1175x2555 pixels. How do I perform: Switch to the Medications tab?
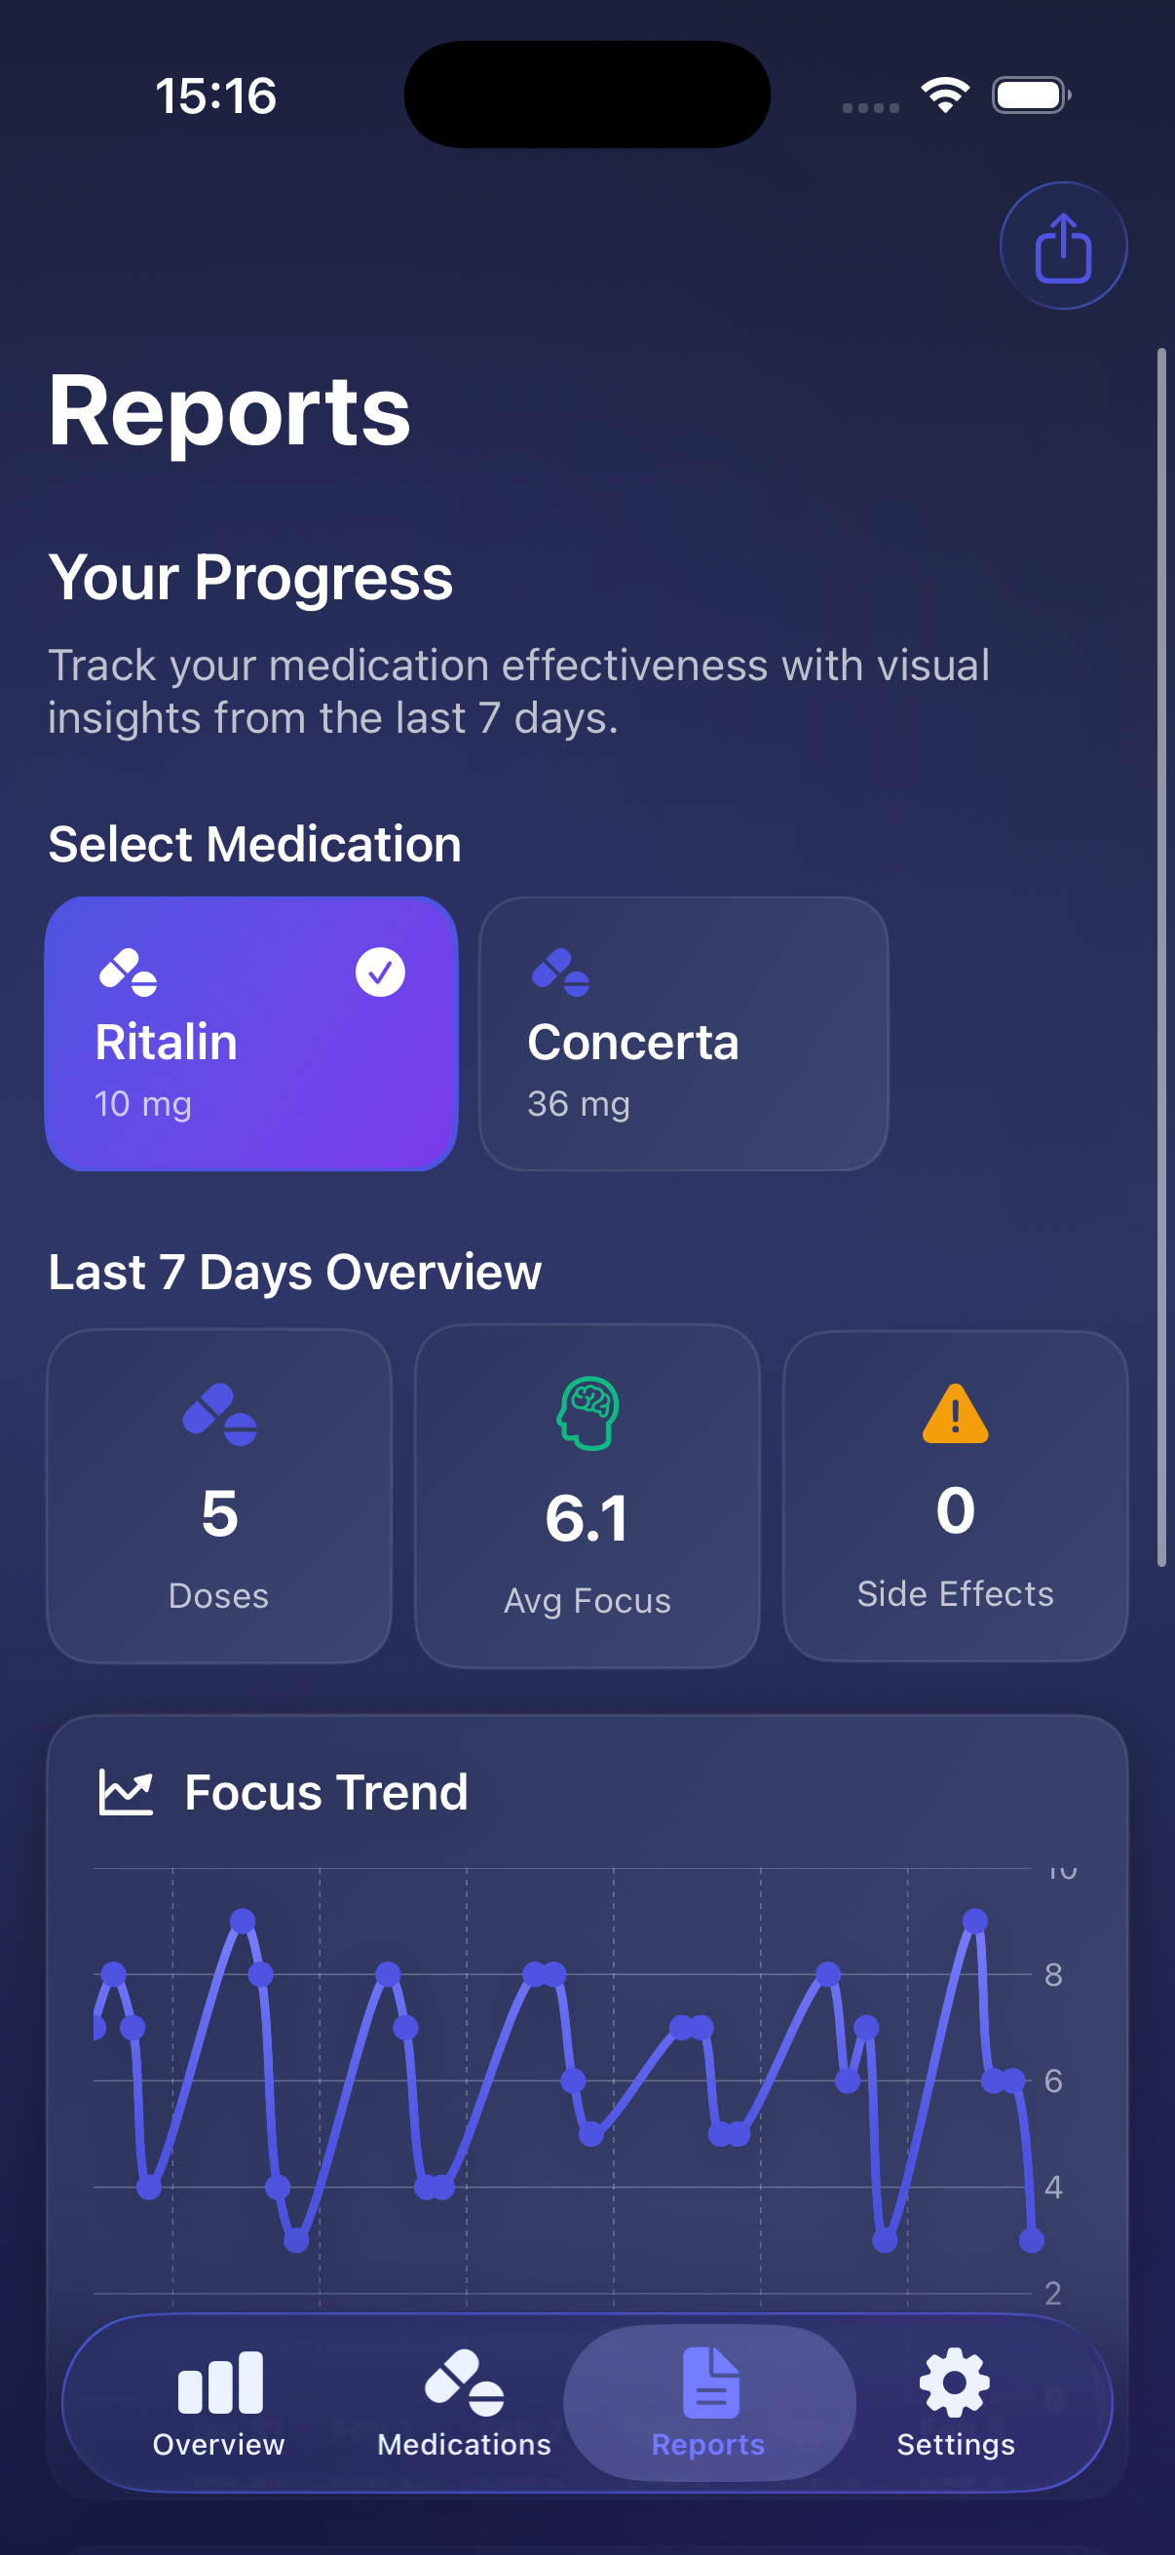tap(464, 2403)
